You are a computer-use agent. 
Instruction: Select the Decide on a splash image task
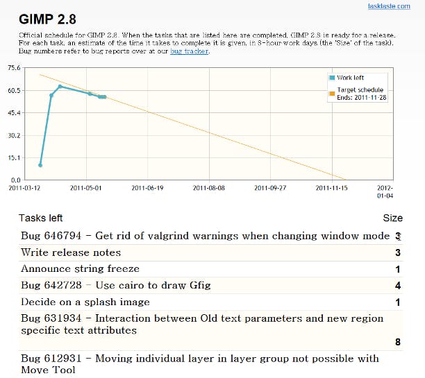click(85, 302)
